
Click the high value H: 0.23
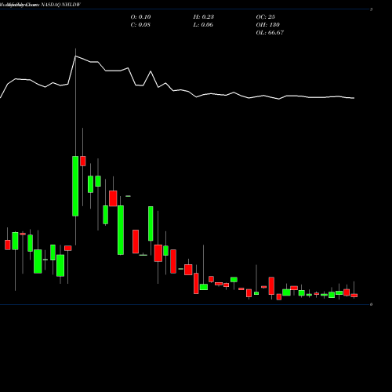coord(204,17)
